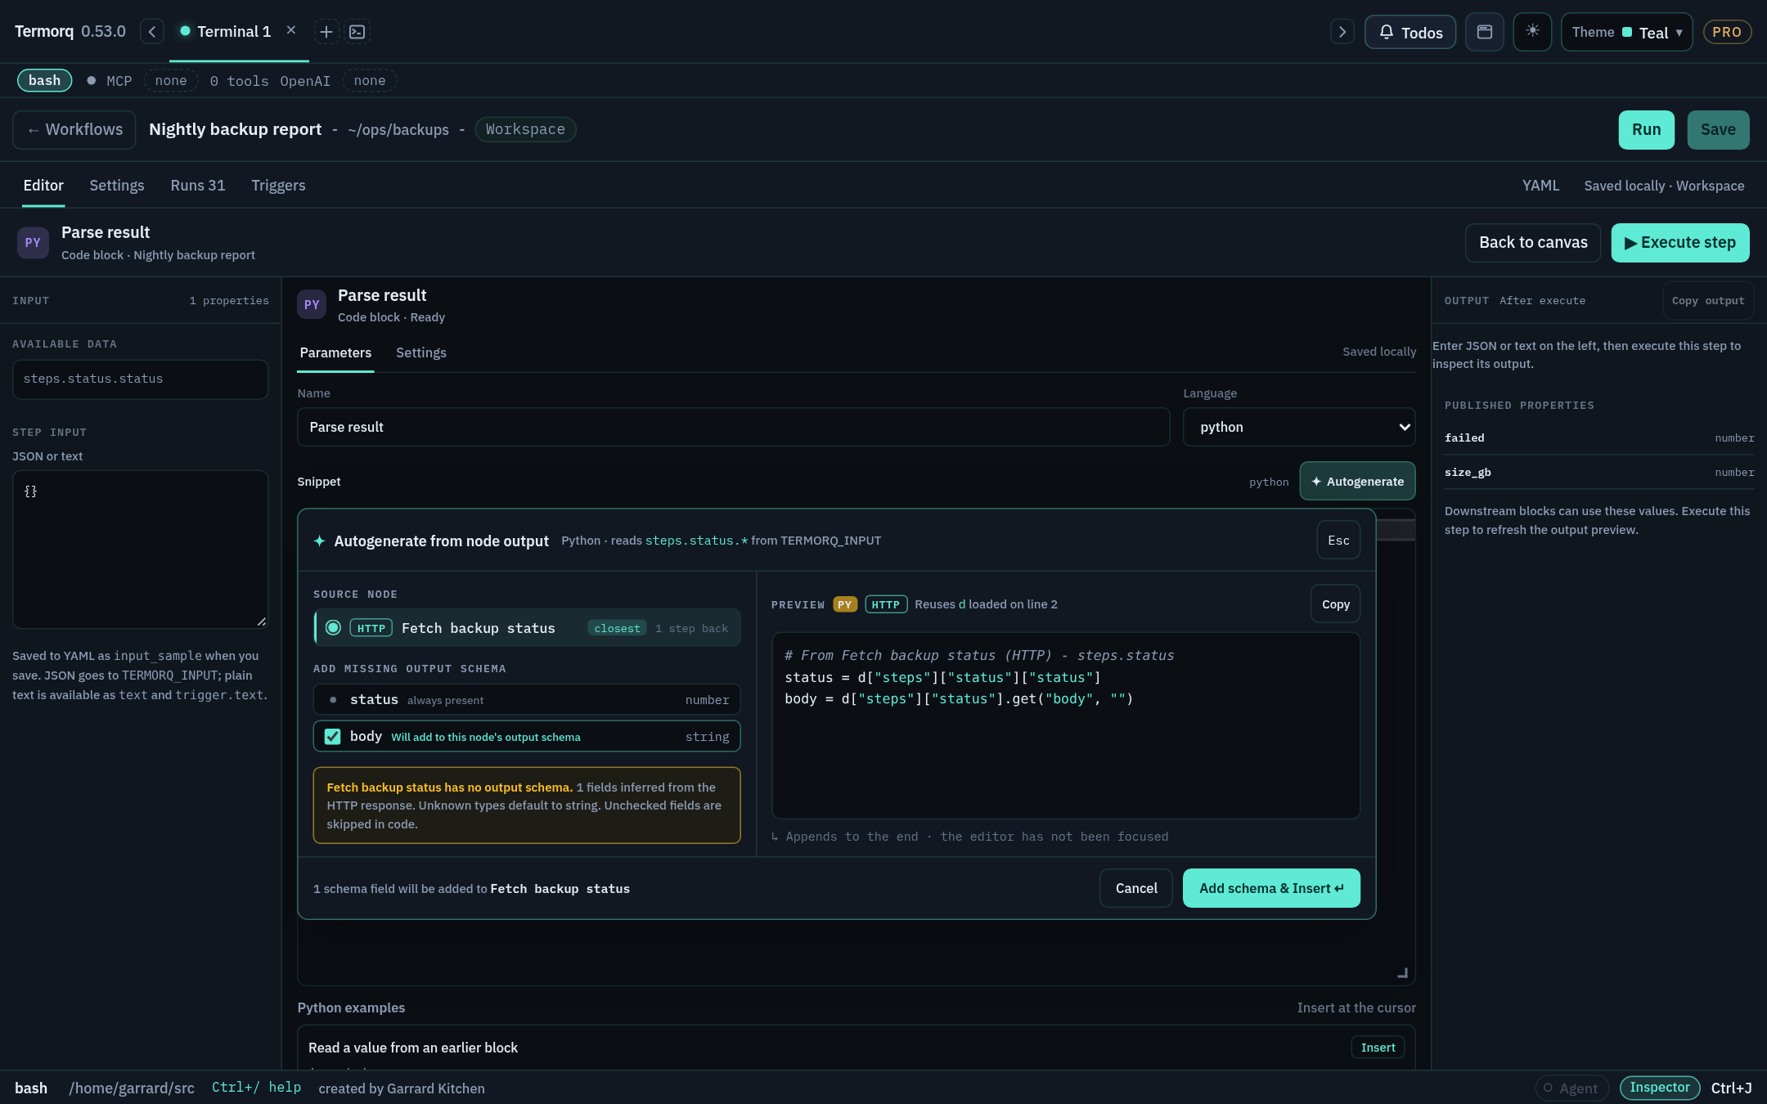The width and height of the screenshot is (1767, 1104).
Task: Insert the earlier block value example
Action: (x=1378, y=1048)
